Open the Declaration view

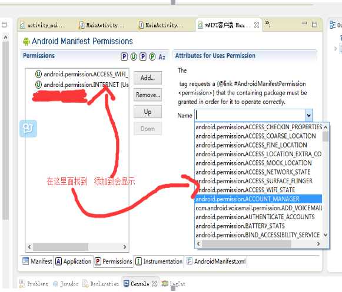[101, 284]
